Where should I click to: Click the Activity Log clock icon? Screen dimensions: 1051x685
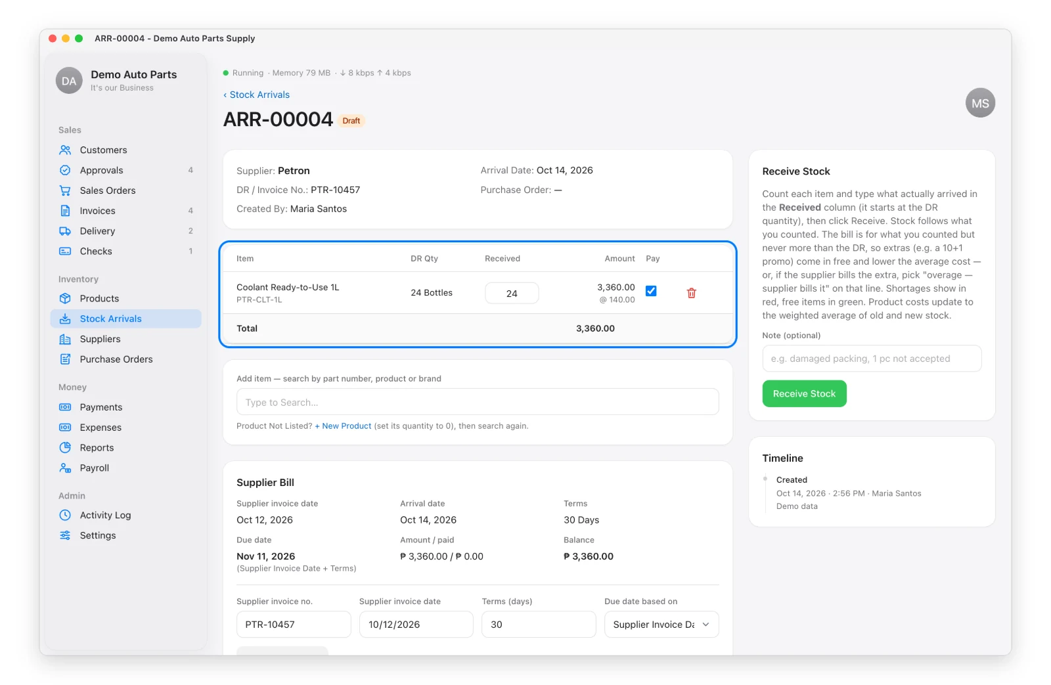coord(65,516)
